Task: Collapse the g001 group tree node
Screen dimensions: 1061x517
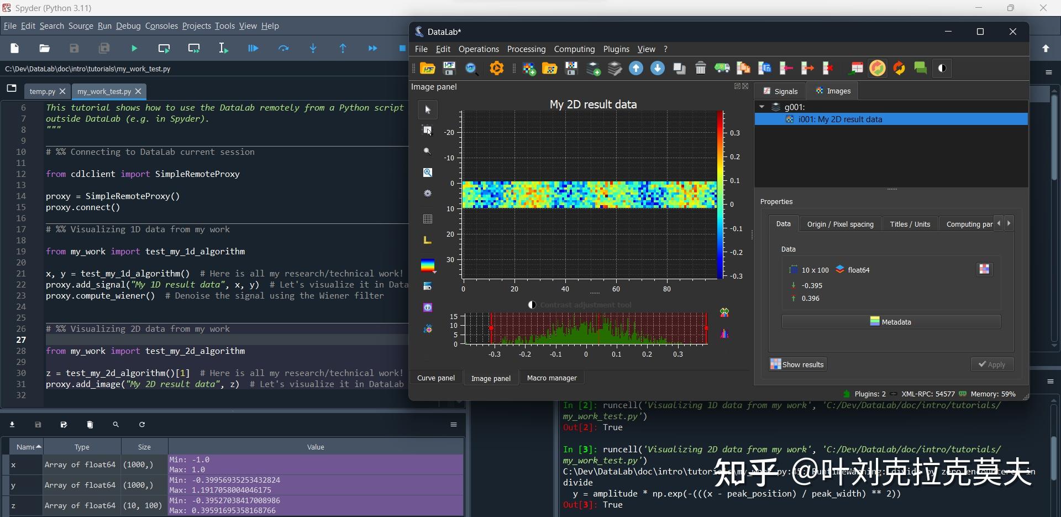Action: coord(762,107)
